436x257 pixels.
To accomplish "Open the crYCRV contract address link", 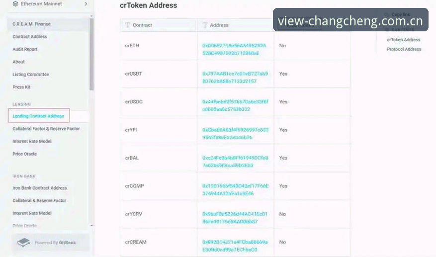I will [x=235, y=218].
